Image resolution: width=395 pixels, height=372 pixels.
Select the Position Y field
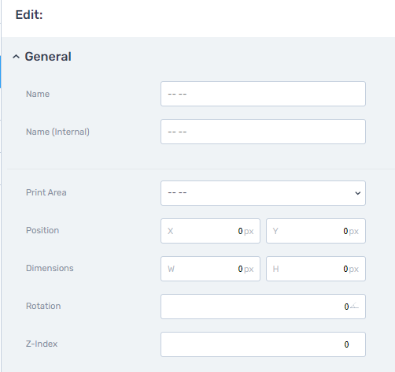[x=316, y=231]
